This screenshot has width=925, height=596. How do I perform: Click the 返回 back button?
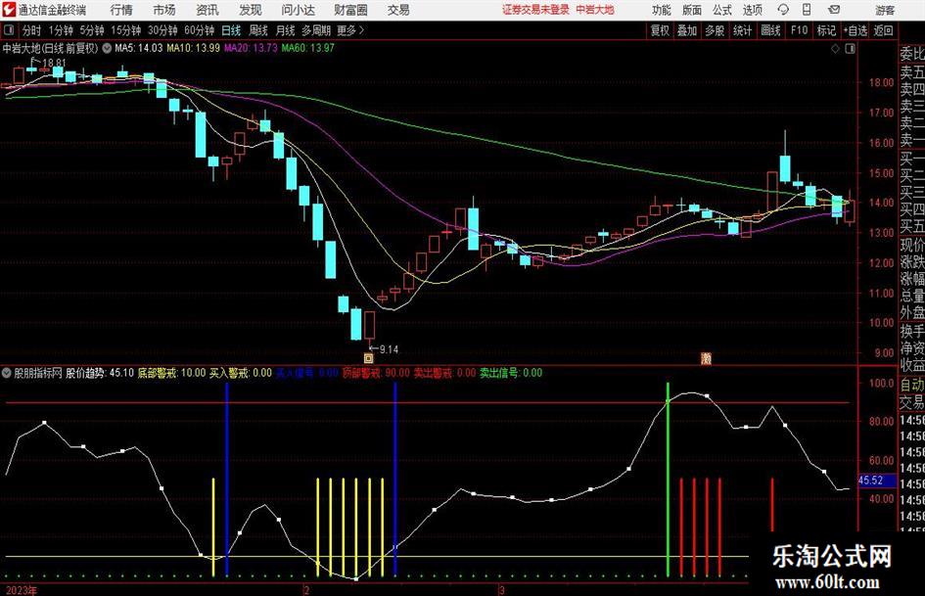(883, 30)
